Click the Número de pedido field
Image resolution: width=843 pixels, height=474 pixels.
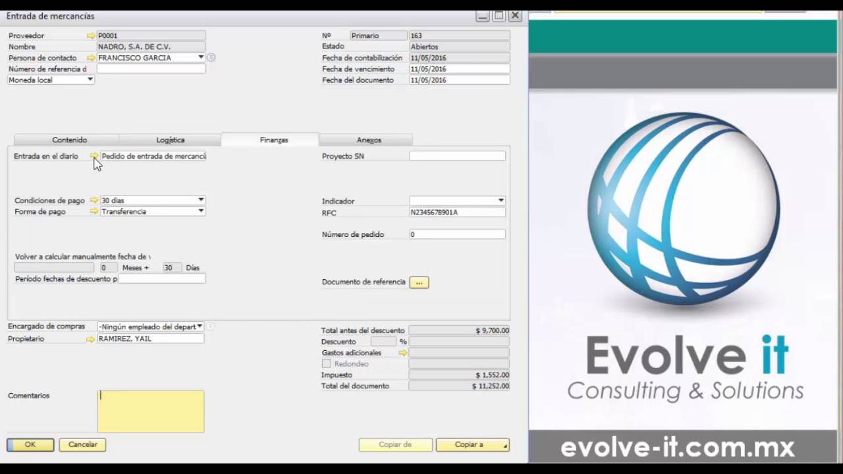tap(458, 234)
